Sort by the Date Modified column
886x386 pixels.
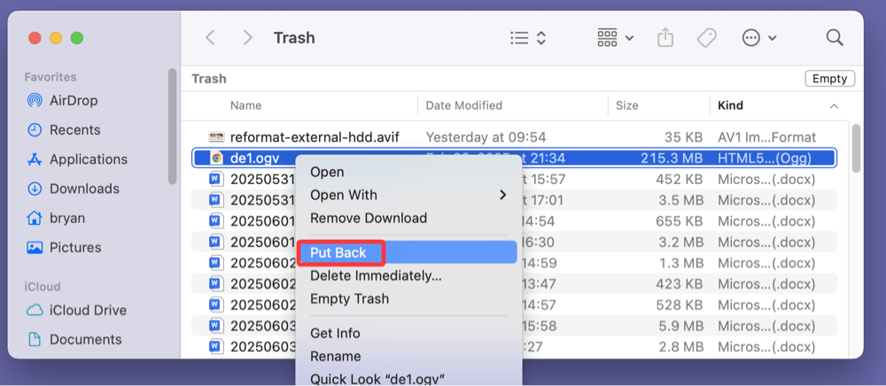tap(464, 105)
